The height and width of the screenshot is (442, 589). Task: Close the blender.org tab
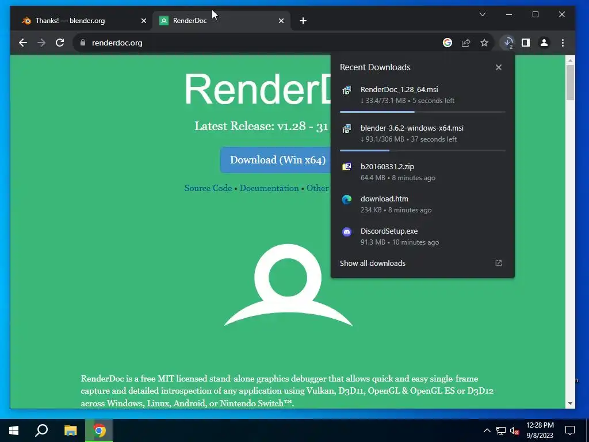[x=143, y=21]
